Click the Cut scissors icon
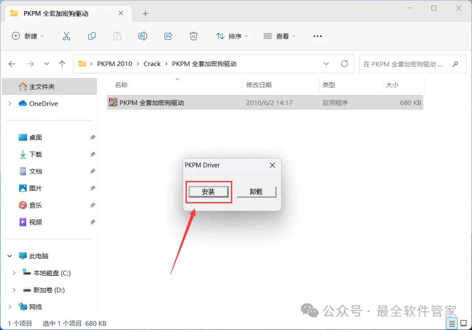Image resolution: width=472 pixels, height=330 pixels. (x=66, y=36)
